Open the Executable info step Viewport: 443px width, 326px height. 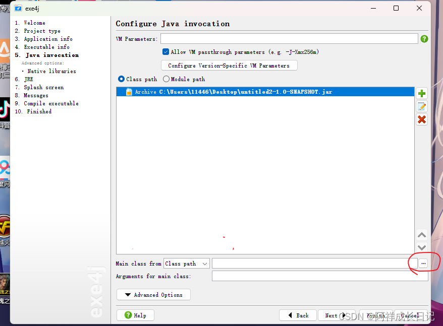coord(46,47)
